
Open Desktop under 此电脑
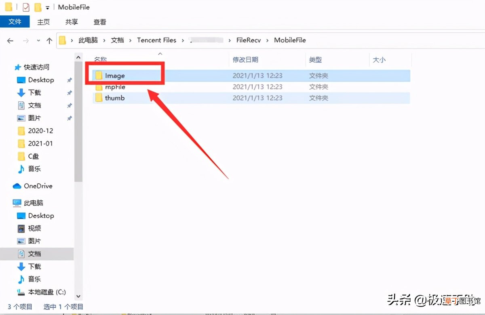pos(41,216)
